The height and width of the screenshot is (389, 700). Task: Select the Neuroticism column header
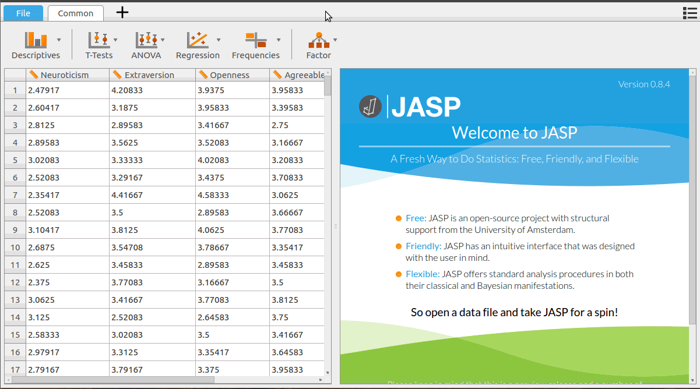(68, 75)
